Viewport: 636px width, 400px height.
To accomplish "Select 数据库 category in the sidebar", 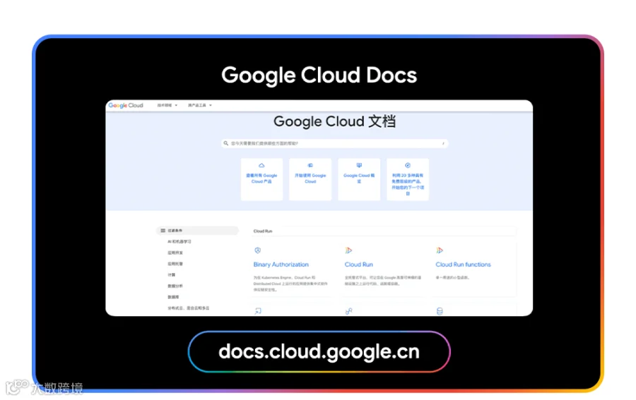I will [x=173, y=297].
